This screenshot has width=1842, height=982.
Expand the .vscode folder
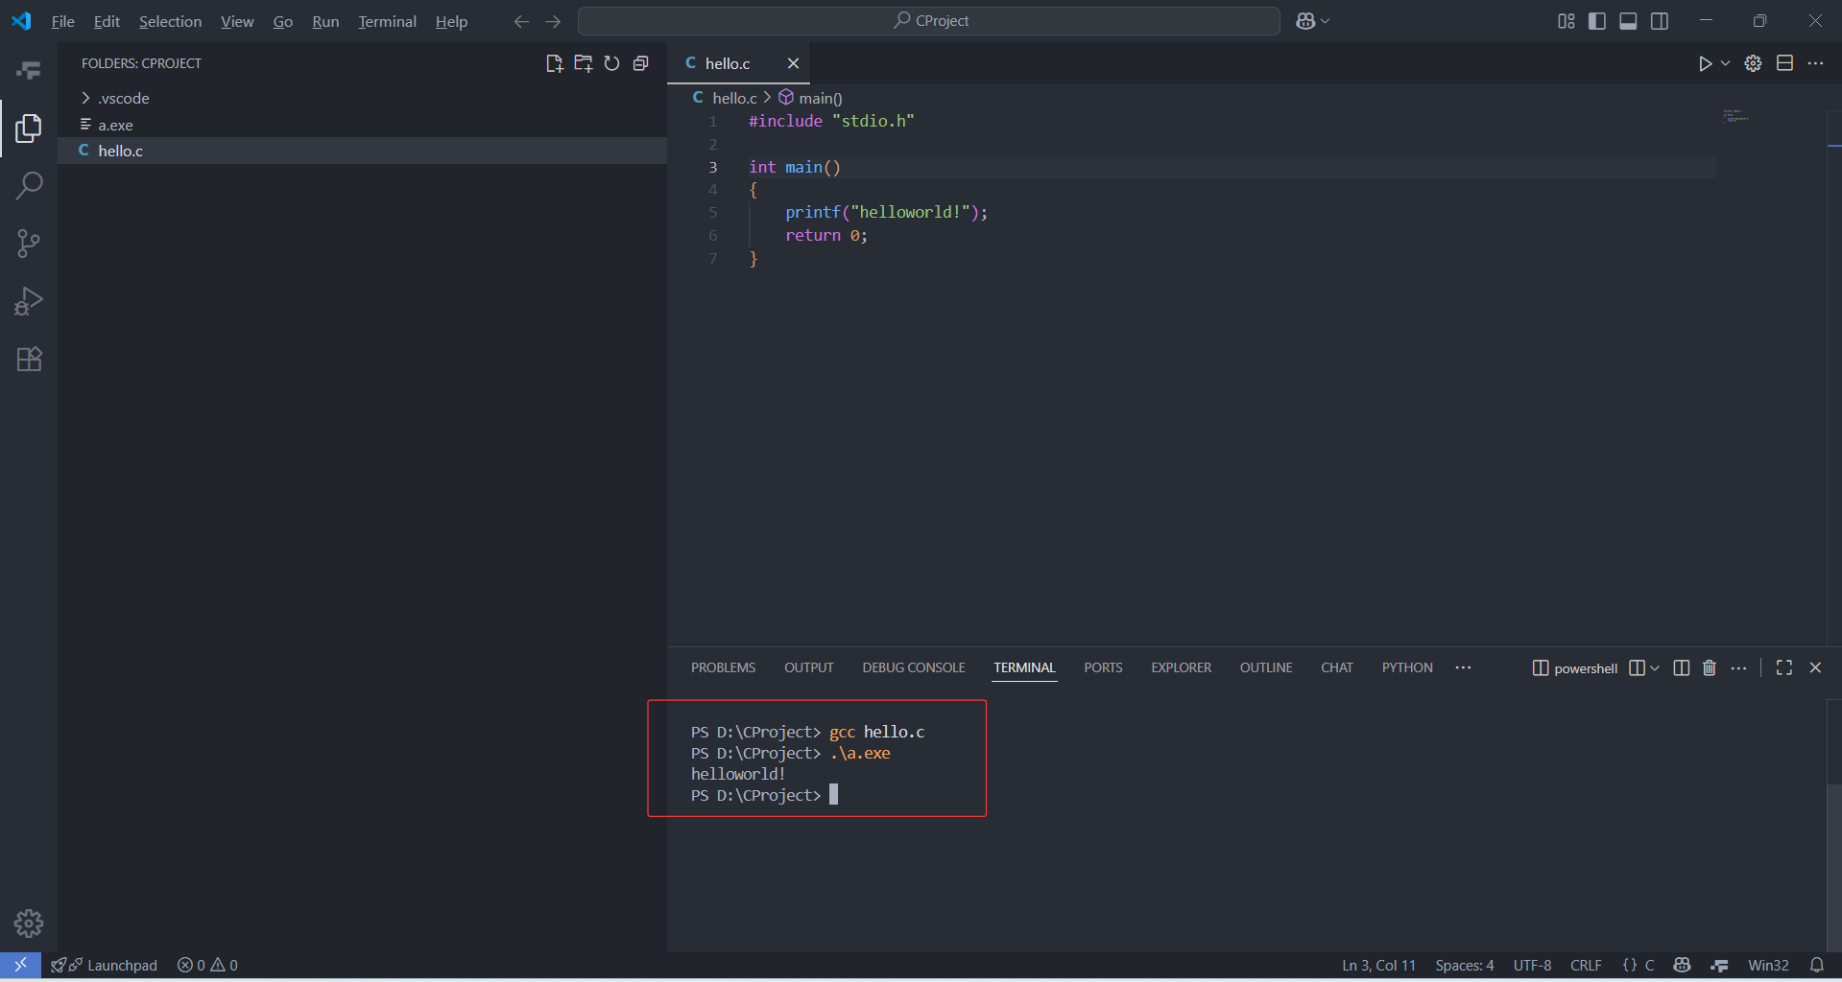click(x=123, y=98)
